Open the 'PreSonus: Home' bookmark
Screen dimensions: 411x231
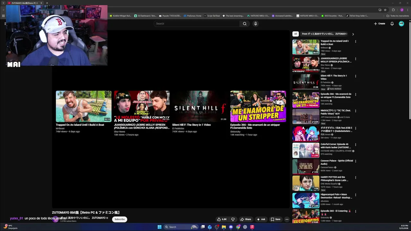[x=192, y=16]
